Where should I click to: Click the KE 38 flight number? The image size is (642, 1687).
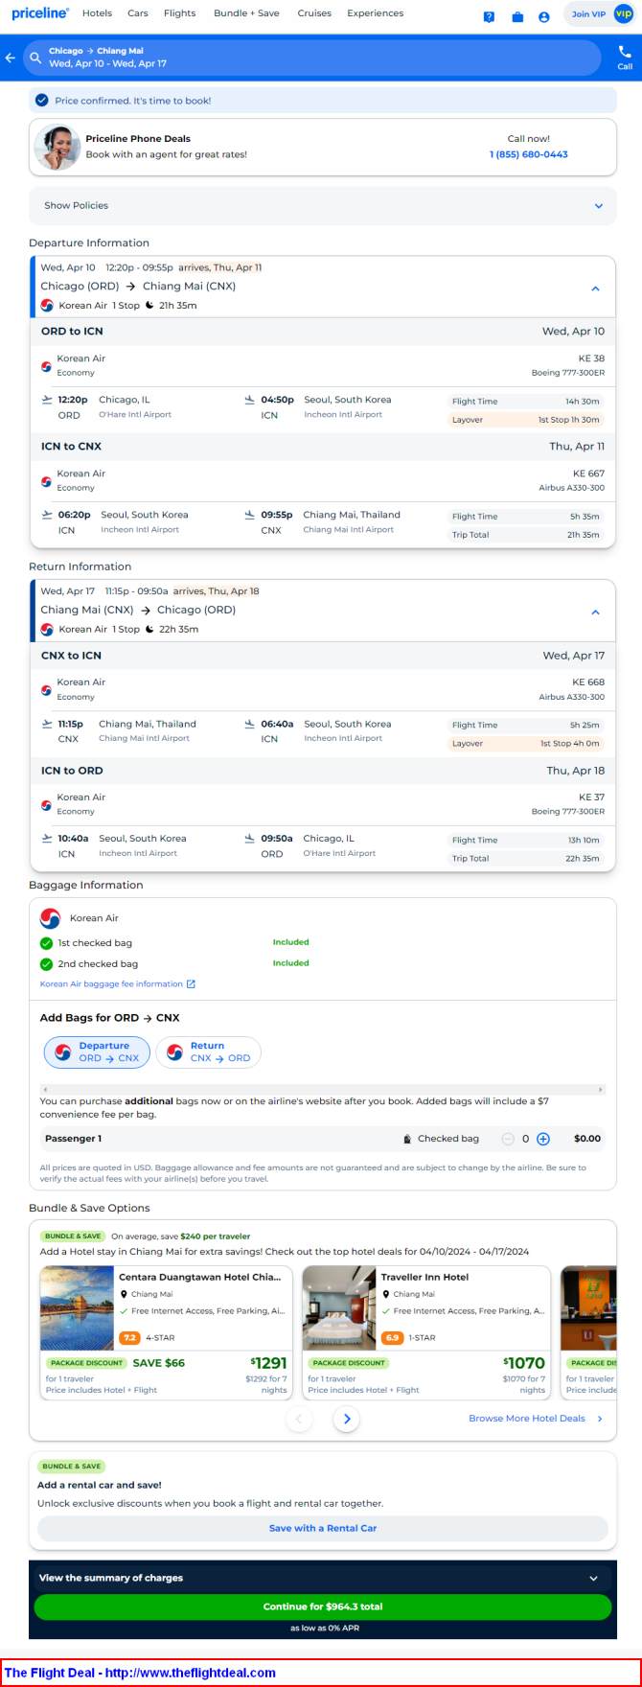(591, 358)
